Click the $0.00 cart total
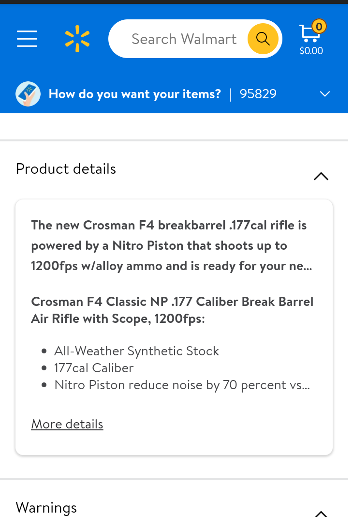This screenshot has width=353, height=517. point(311,50)
